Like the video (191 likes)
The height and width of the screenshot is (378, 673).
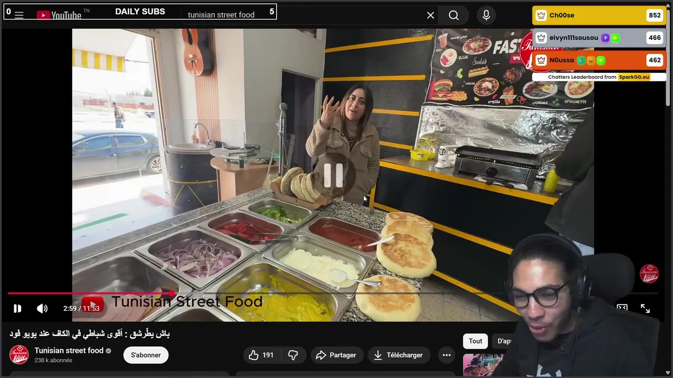(x=261, y=355)
